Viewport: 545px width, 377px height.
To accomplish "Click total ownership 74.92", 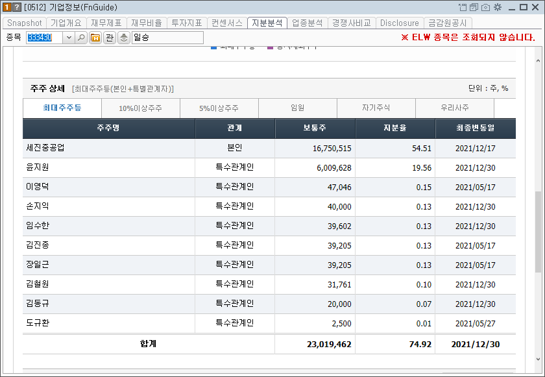I will [420, 345].
